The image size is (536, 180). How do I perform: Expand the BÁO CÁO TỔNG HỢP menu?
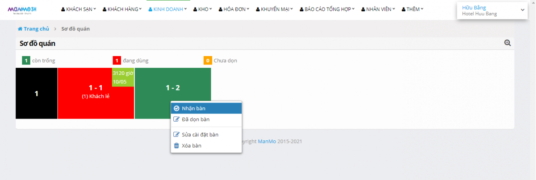coord(327,9)
